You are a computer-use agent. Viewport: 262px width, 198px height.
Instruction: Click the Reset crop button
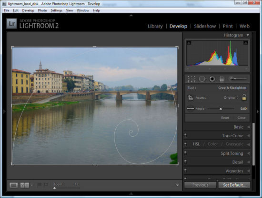pyautogui.click(x=225, y=118)
